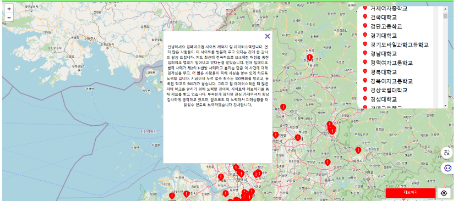Click the school list scrollbar thumb

point(445,15)
